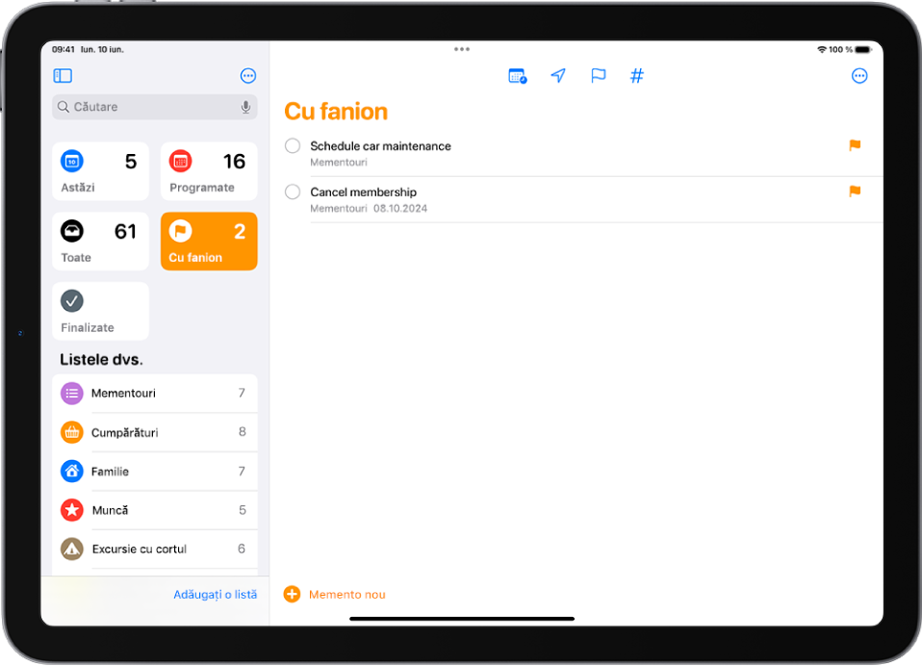Image resolution: width=922 pixels, height=666 pixels.
Task: Open the Toate smart list
Action: click(x=100, y=241)
